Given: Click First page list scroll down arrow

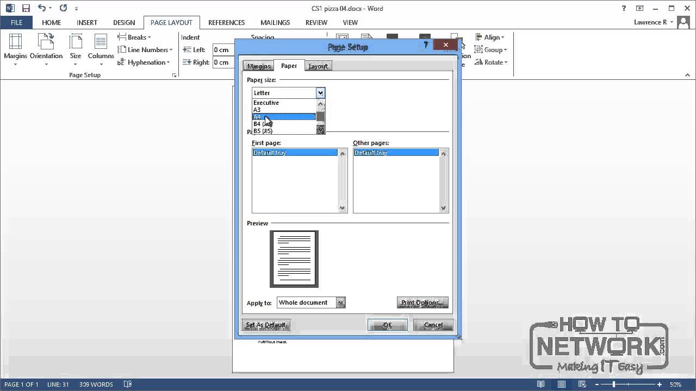Looking at the screenshot, I should pos(342,208).
